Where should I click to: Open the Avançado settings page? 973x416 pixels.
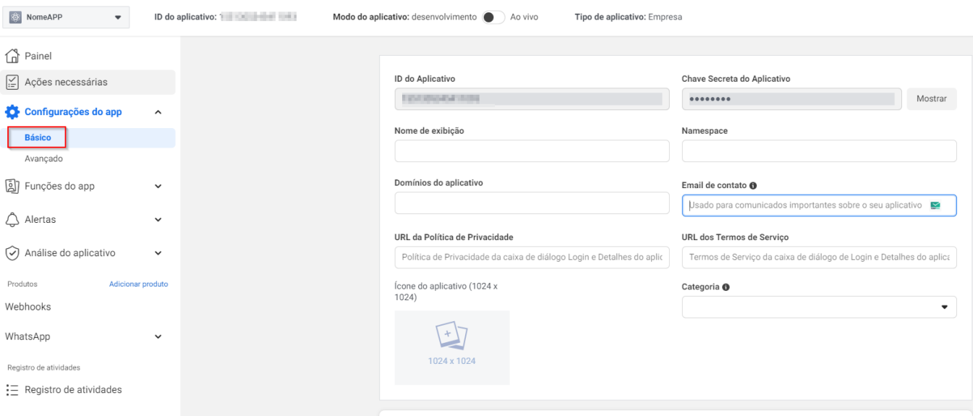[x=43, y=158]
